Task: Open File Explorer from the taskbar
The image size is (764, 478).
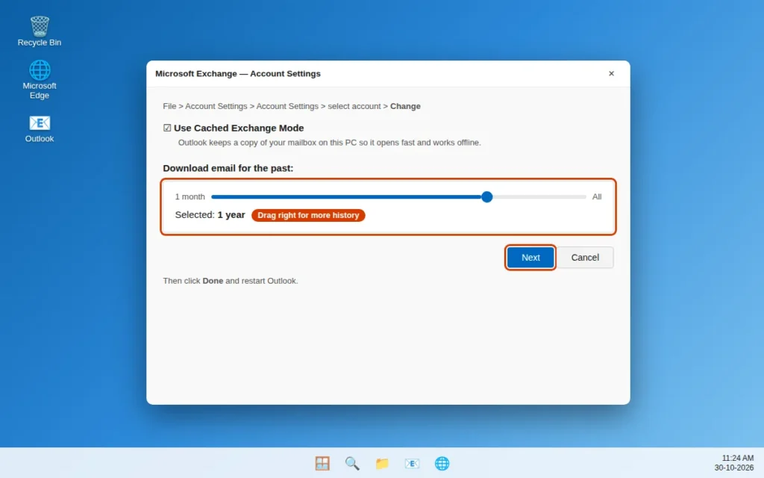Action: (x=382, y=463)
